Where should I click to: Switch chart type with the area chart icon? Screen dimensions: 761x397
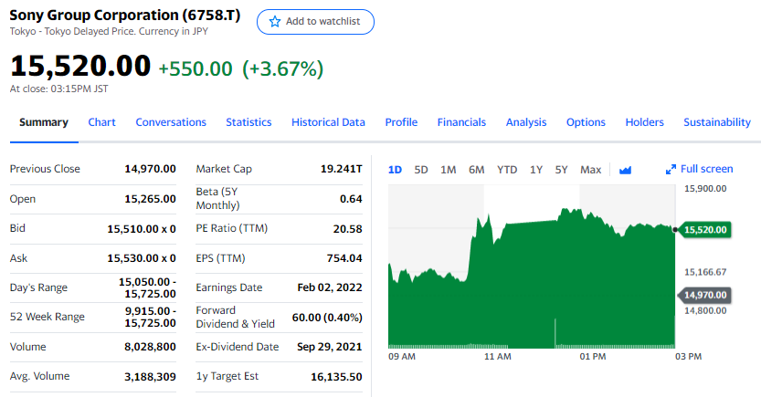pos(626,170)
